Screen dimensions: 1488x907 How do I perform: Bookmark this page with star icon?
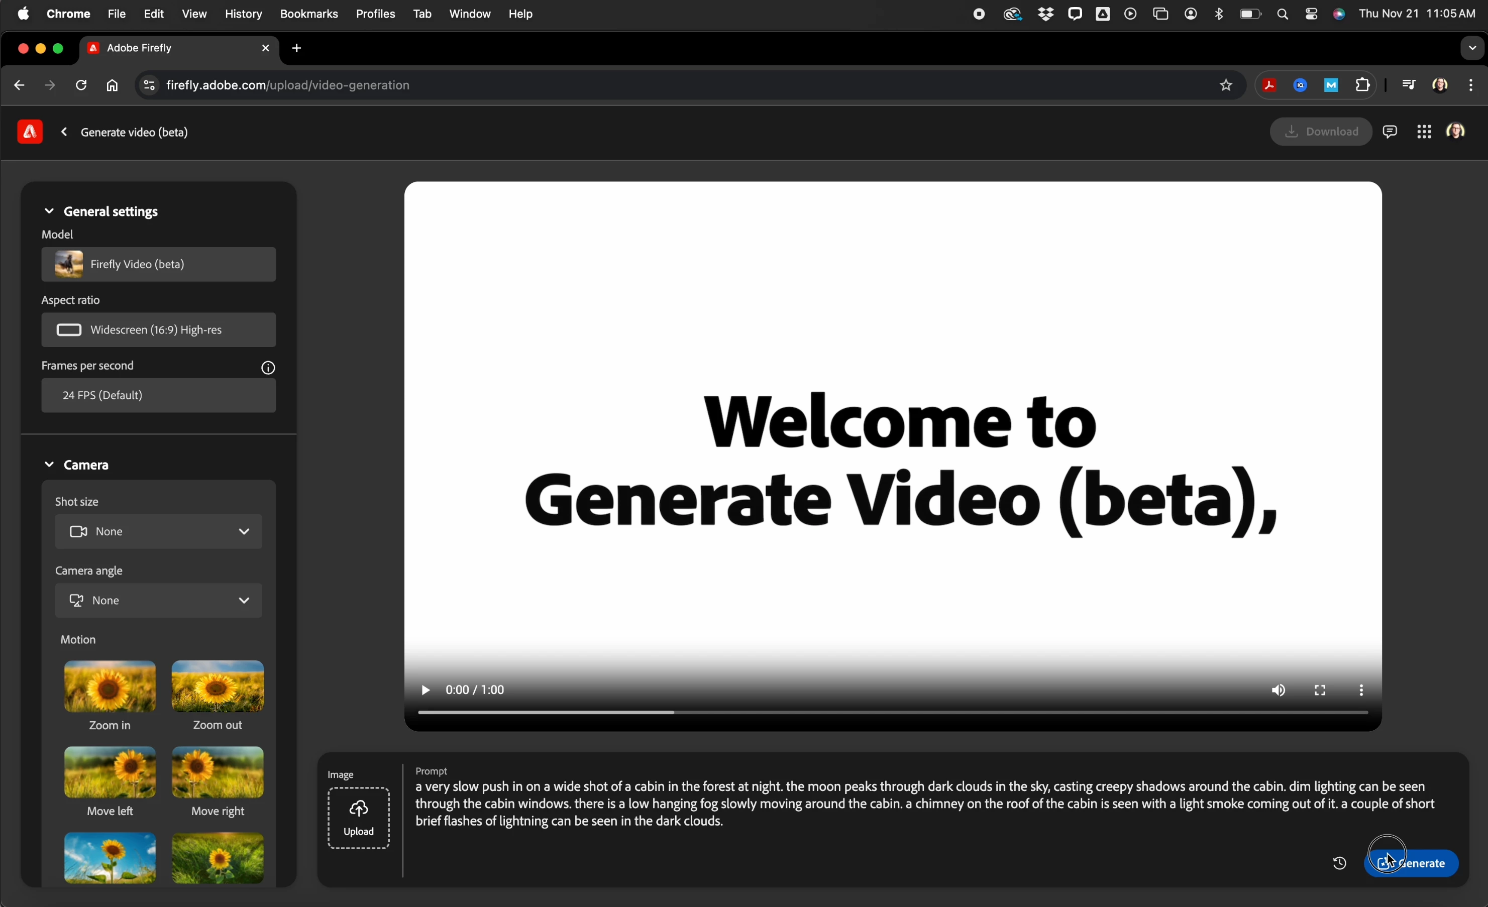click(x=1225, y=86)
